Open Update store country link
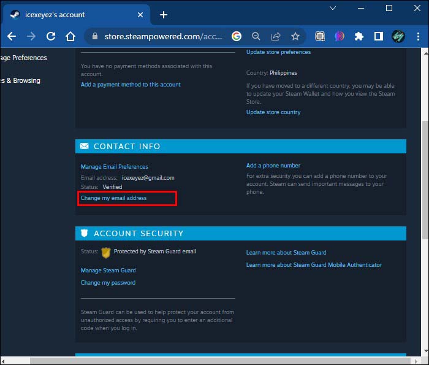 [273, 112]
